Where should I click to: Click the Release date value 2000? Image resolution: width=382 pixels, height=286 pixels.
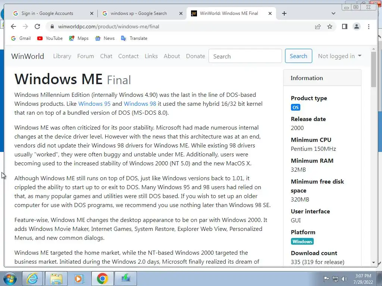point(297,128)
